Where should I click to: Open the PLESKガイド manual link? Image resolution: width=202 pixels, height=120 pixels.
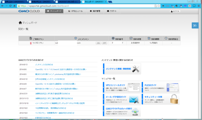coord(161,87)
